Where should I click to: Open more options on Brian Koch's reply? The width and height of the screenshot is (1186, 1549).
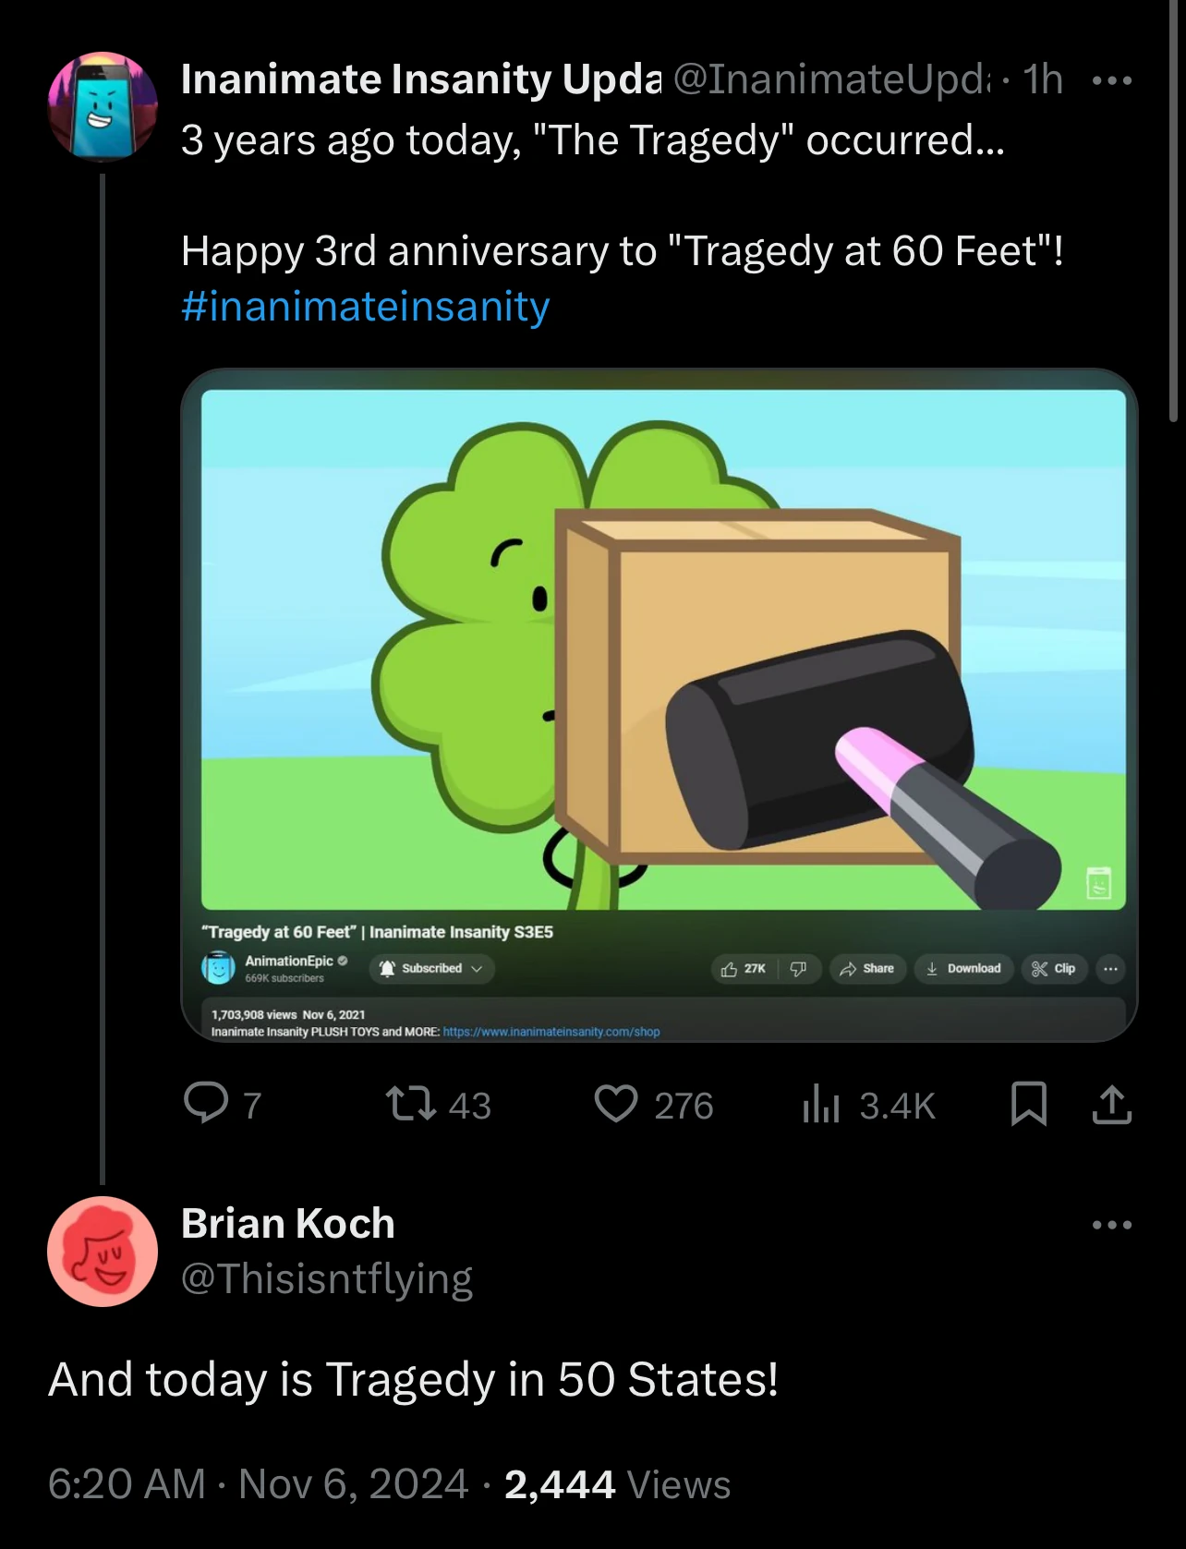point(1111,1225)
